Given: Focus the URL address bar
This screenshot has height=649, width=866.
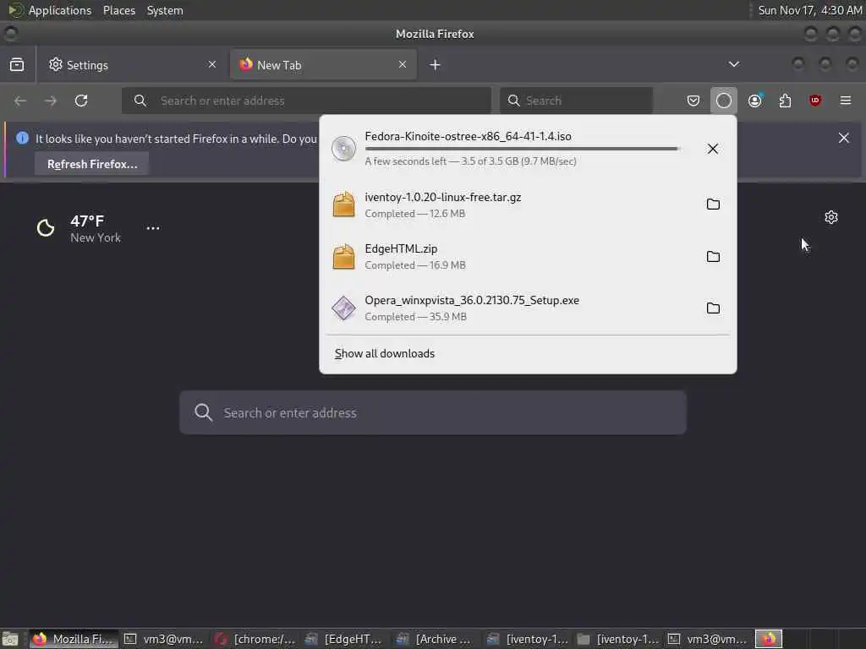Looking at the screenshot, I should coord(306,101).
